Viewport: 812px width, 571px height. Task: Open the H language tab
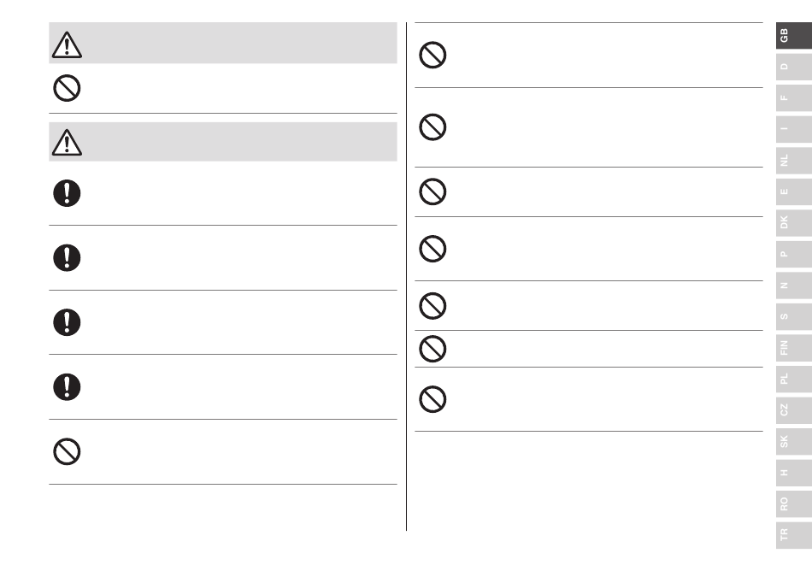click(794, 473)
